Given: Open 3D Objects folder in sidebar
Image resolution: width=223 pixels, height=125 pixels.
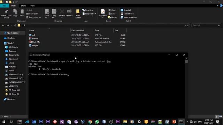Looking at the screenshot, I should click(13, 47).
